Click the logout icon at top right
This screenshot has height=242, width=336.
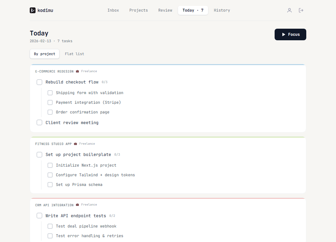pyautogui.click(x=301, y=10)
